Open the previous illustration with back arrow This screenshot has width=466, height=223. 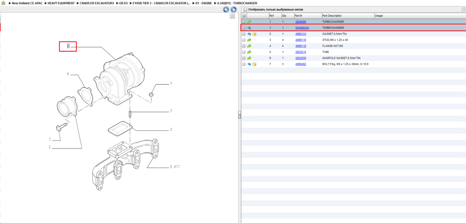226,10
